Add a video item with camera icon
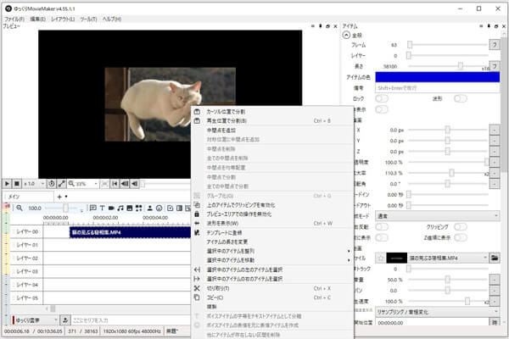The width and height of the screenshot is (509, 339). click(x=111, y=208)
